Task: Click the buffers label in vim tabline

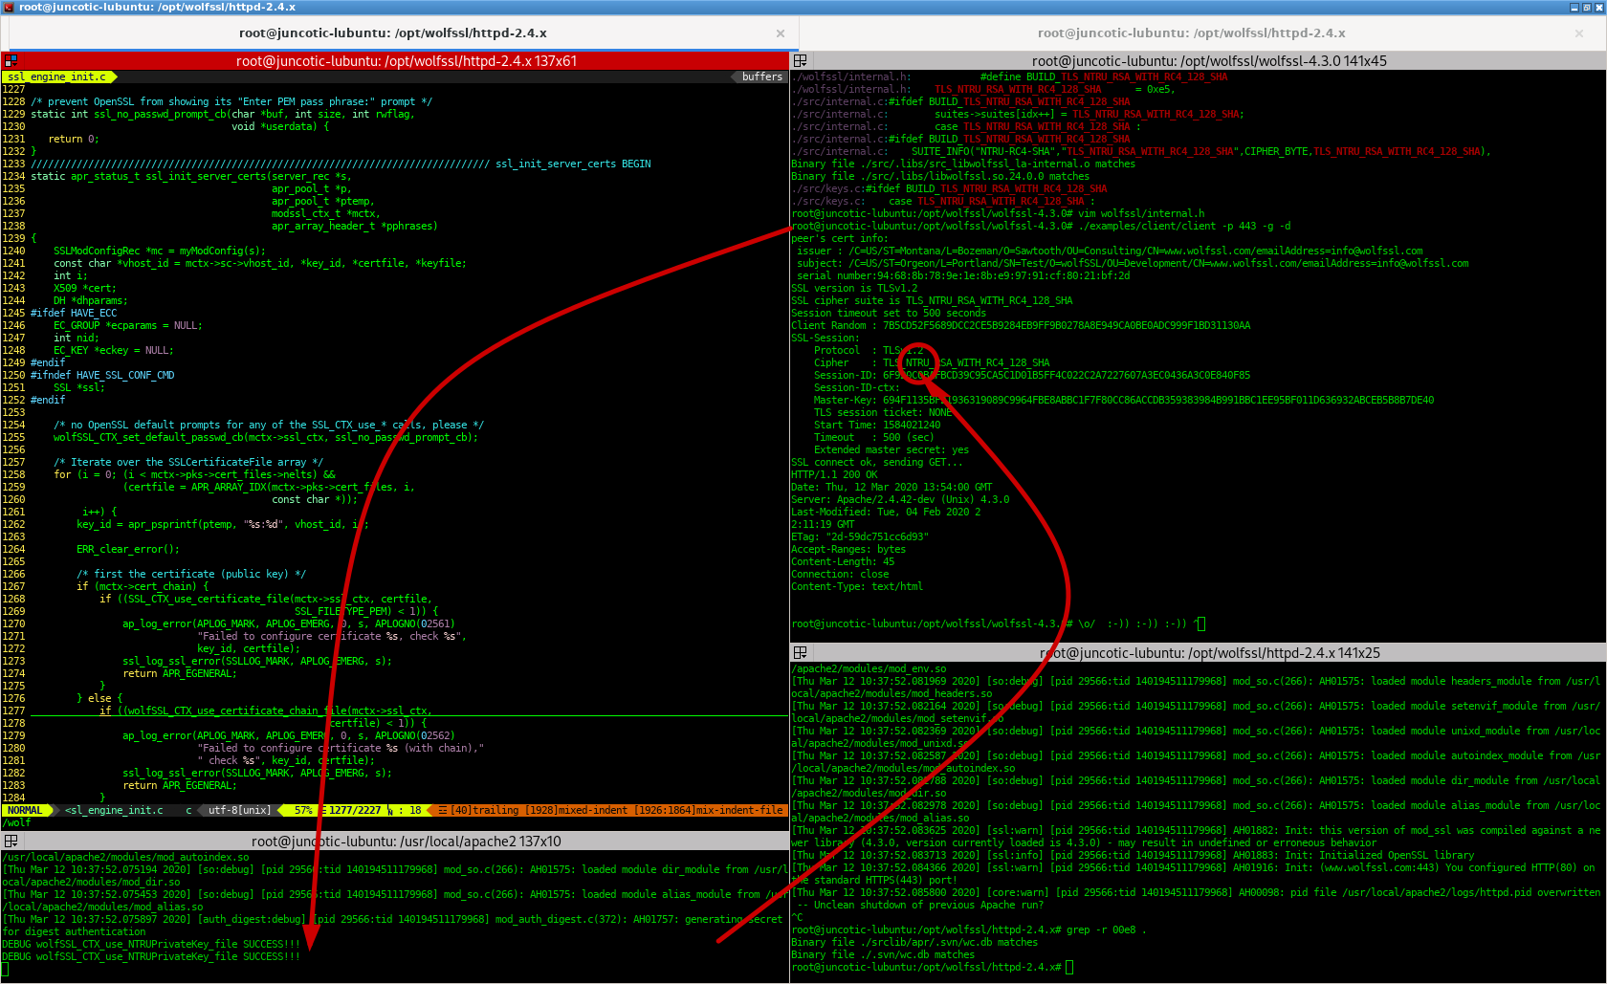Action: point(761,77)
